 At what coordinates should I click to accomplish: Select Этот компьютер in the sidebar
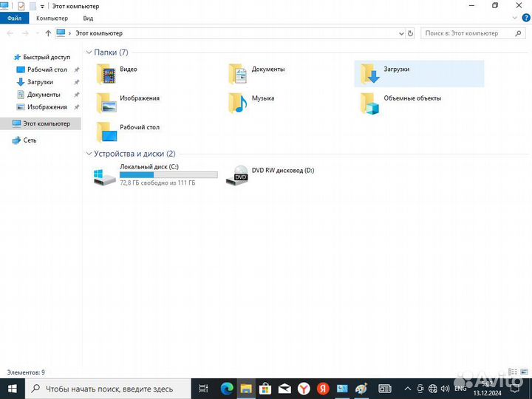tap(41, 123)
